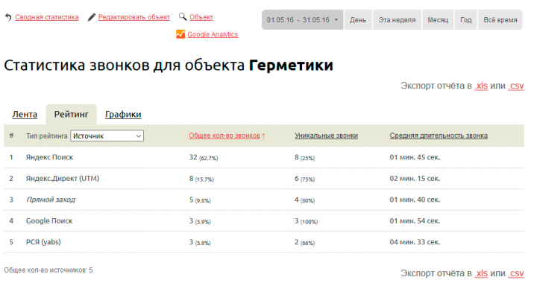Follow the Объект link
The image size is (537, 283).
pos(201,17)
